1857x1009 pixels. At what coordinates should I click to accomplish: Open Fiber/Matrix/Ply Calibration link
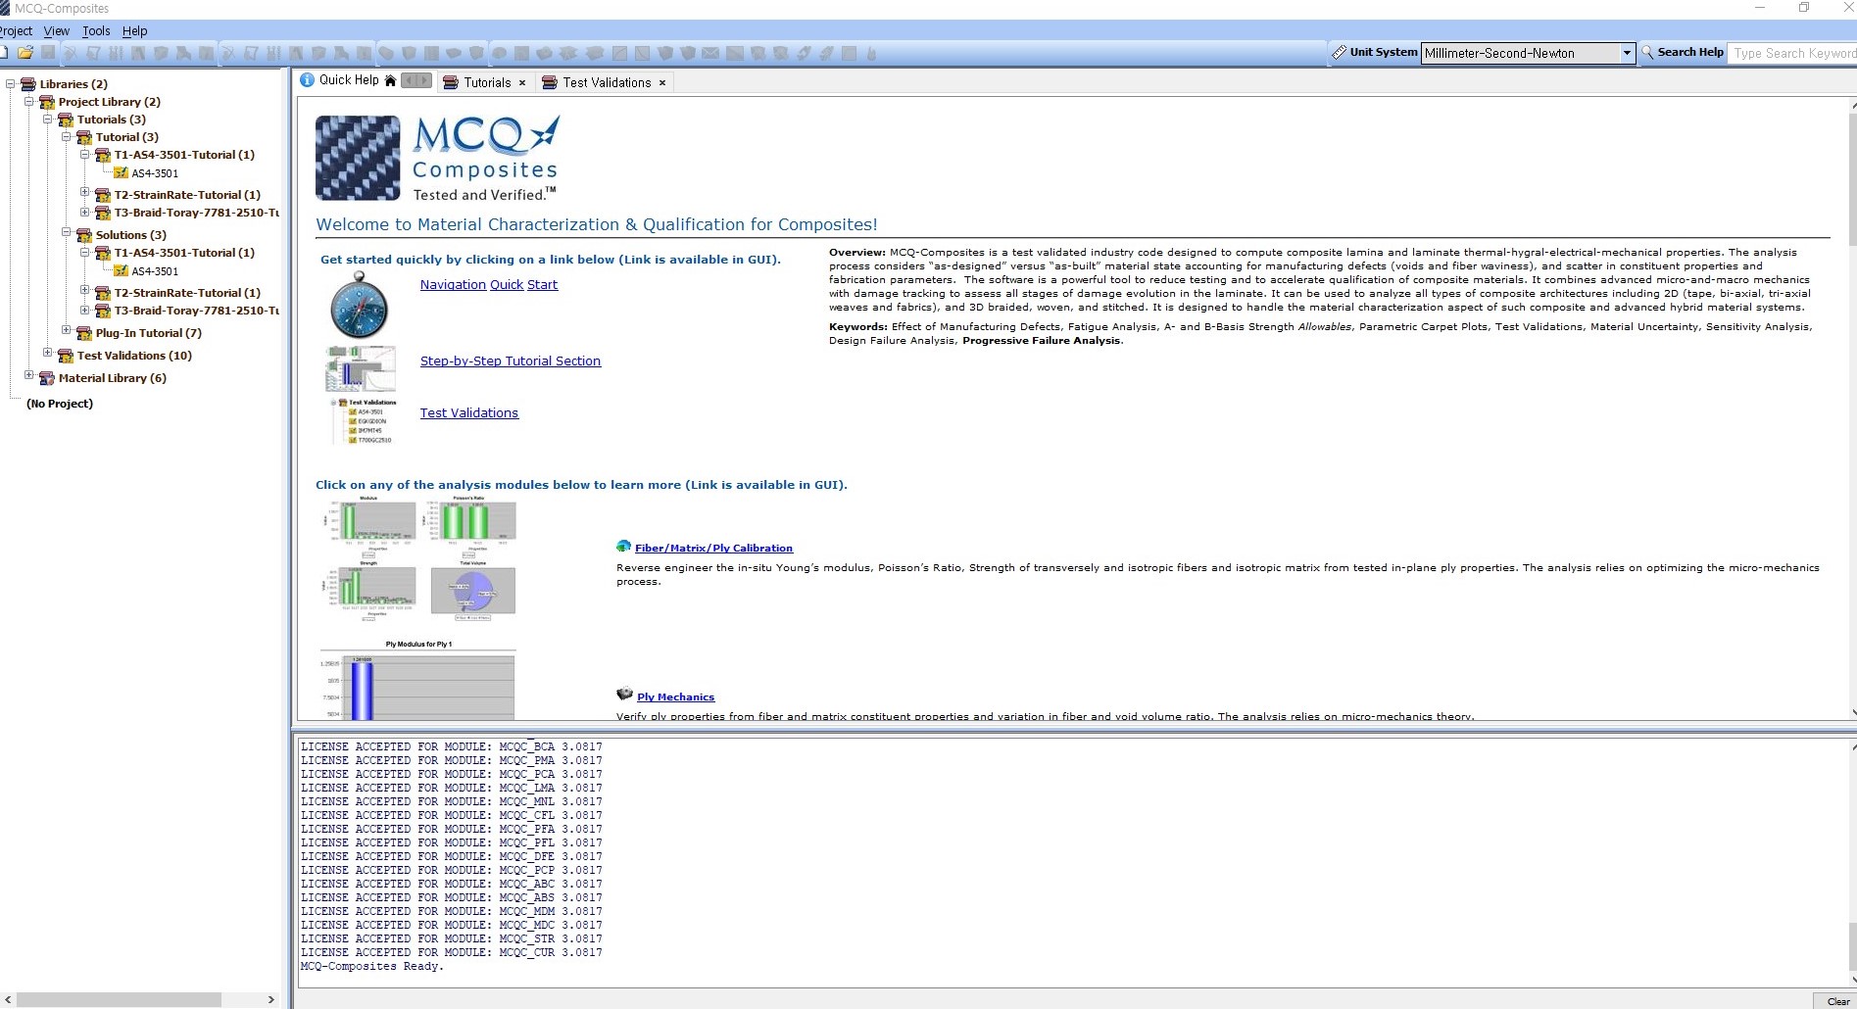click(x=713, y=549)
